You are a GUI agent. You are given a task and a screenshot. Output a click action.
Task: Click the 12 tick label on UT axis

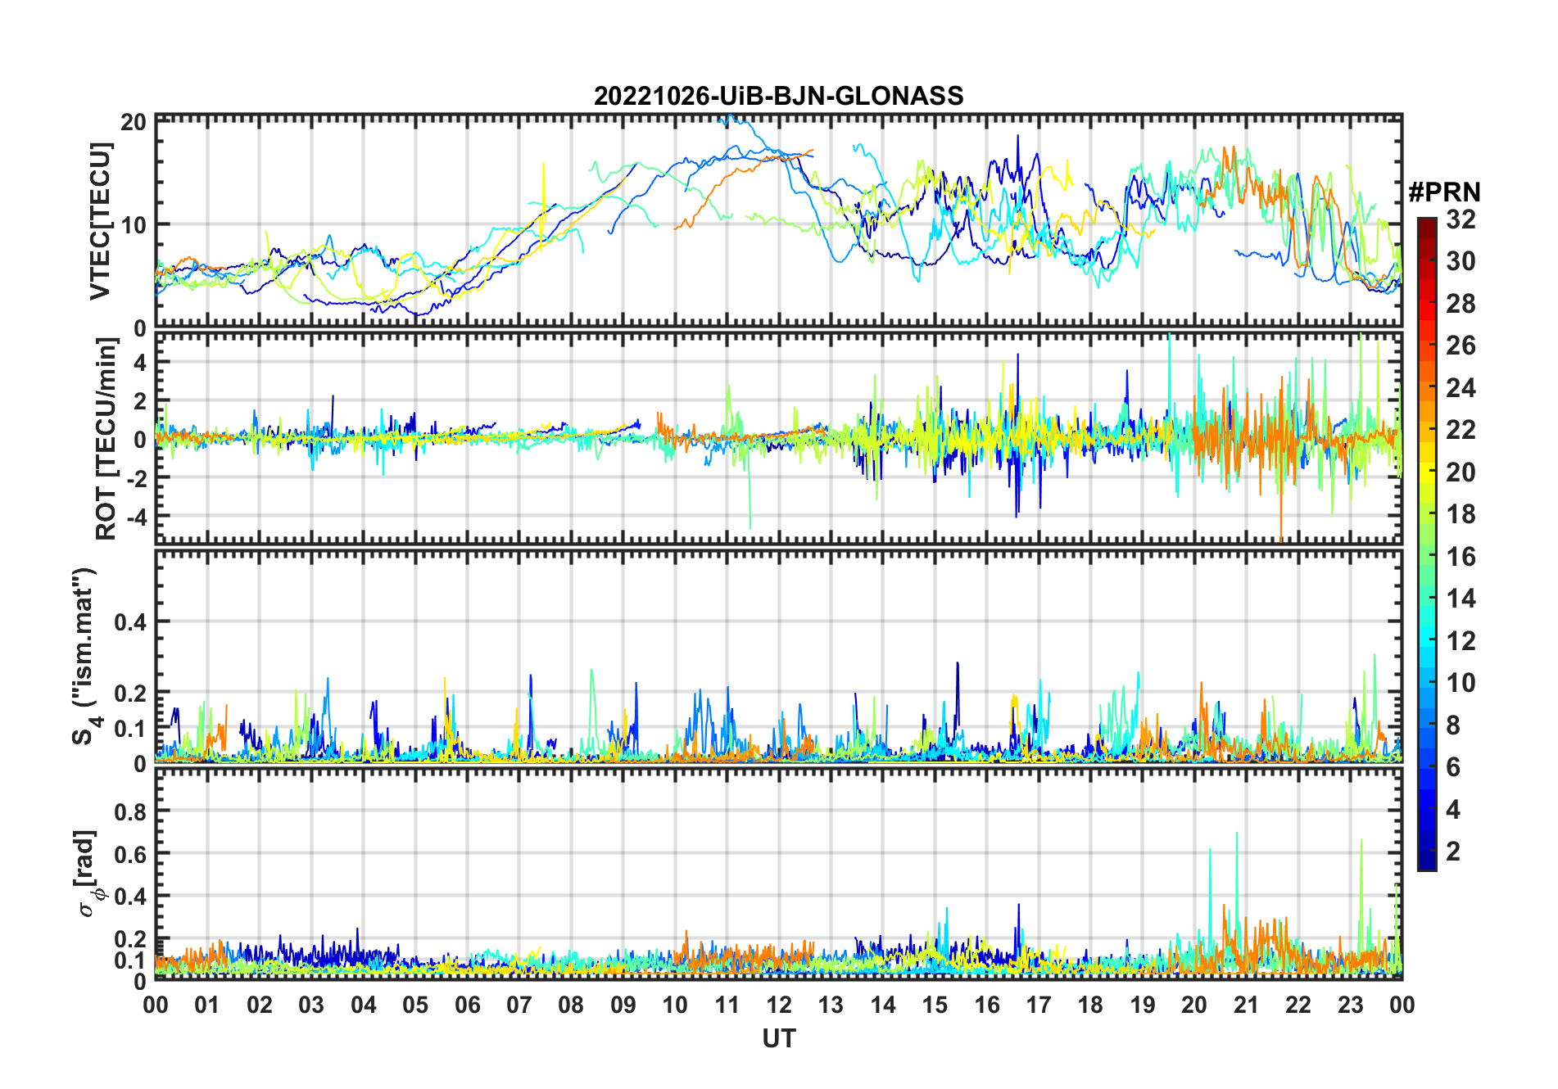tap(778, 1005)
